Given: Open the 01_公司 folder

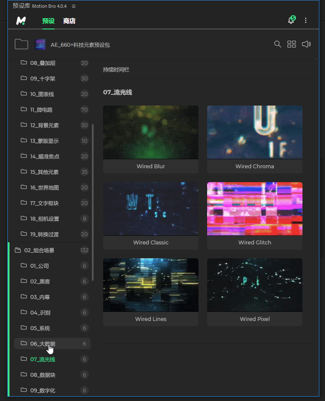Looking at the screenshot, I should point(52,266).
